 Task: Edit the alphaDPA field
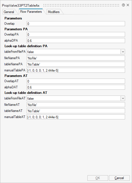click(x=76, y=41)
